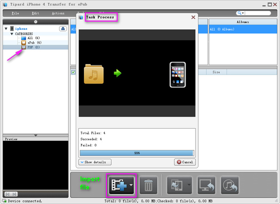Click the eject iPhone icon

(62, 28)
